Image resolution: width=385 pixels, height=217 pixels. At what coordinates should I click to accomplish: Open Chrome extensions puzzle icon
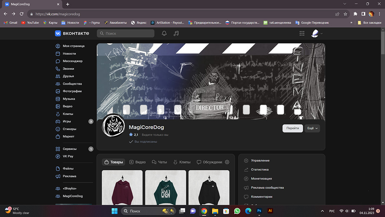pos(355,14)
